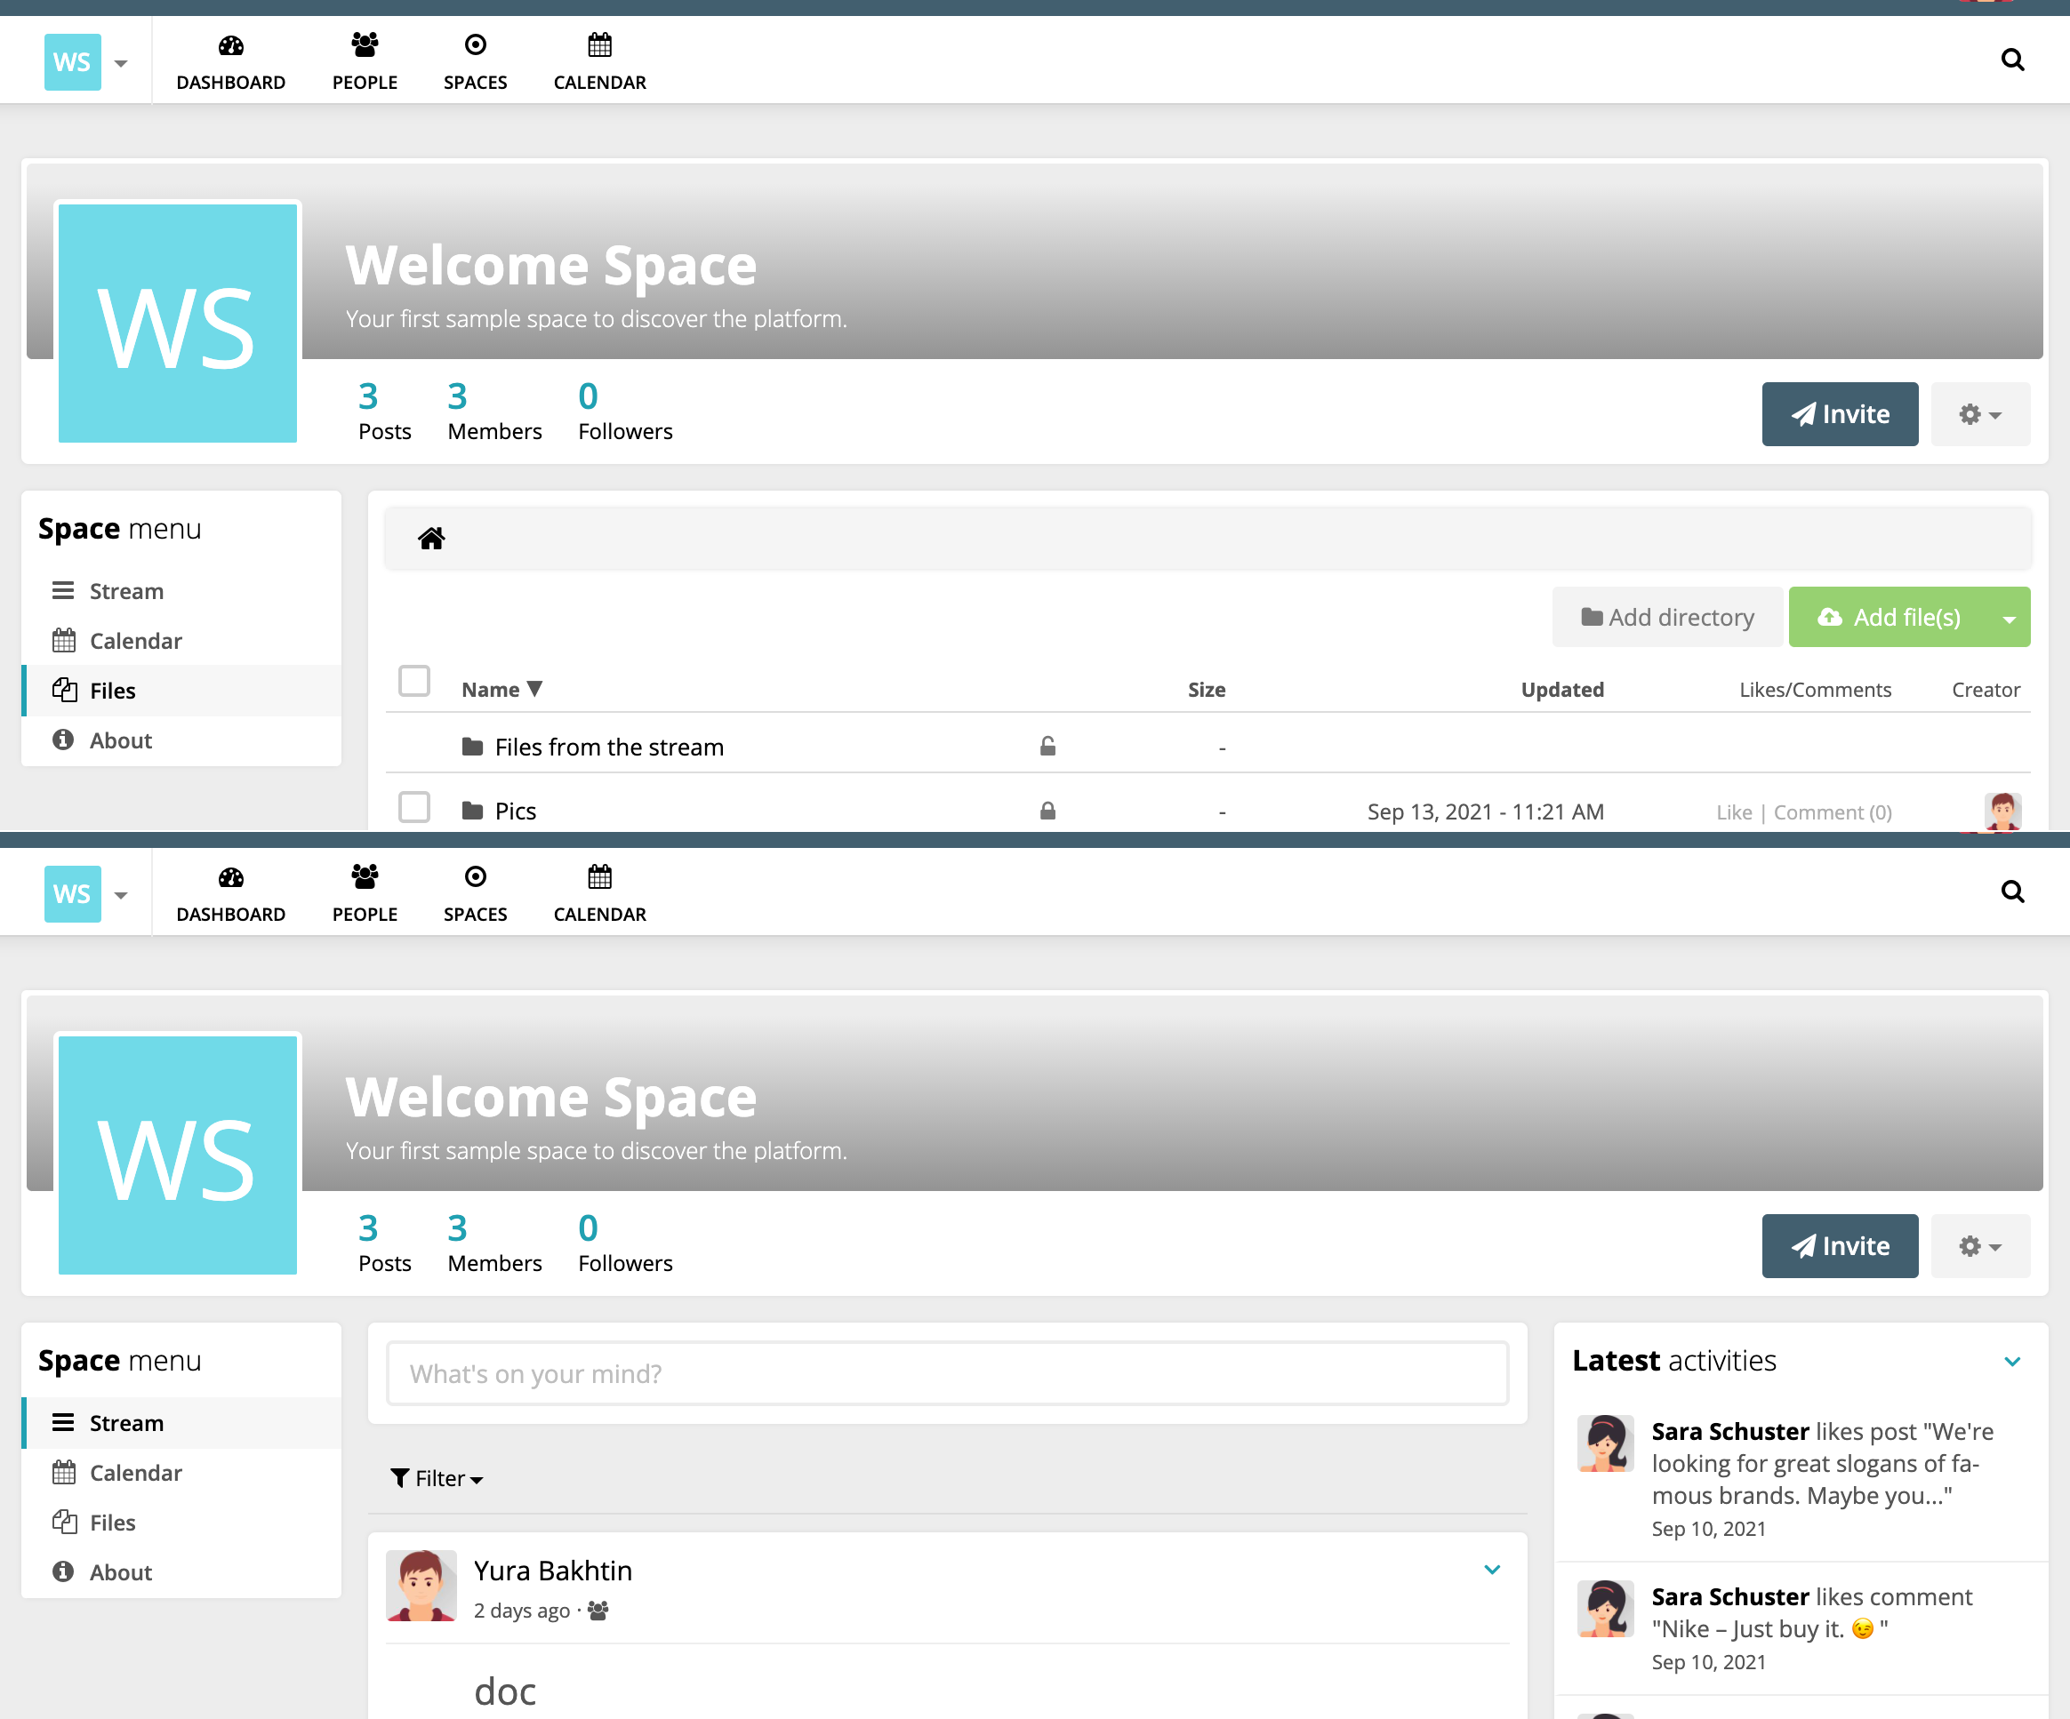Click the Invite button on the Stream page
This screenshot has width=2070, height=1719.
(1840, 1245)
